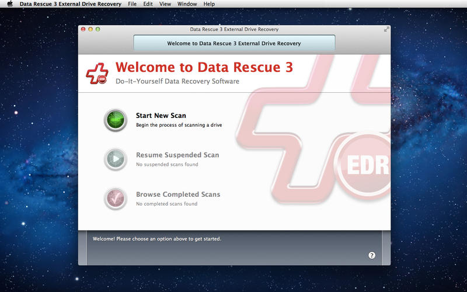Click the Resume Suspended Scan play icon
Screen dimensions: 467x292
click(x=115, y=159)
